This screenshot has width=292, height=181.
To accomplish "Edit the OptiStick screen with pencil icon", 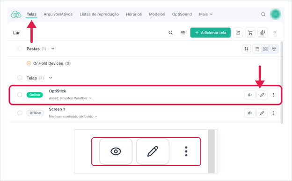I will [x=262, y=95].
